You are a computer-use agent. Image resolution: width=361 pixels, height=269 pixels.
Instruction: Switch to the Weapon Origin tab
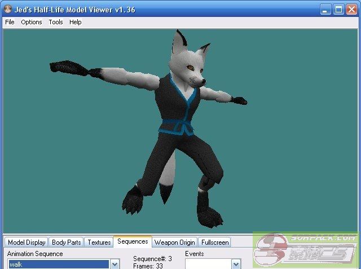(x=174, y=242)
